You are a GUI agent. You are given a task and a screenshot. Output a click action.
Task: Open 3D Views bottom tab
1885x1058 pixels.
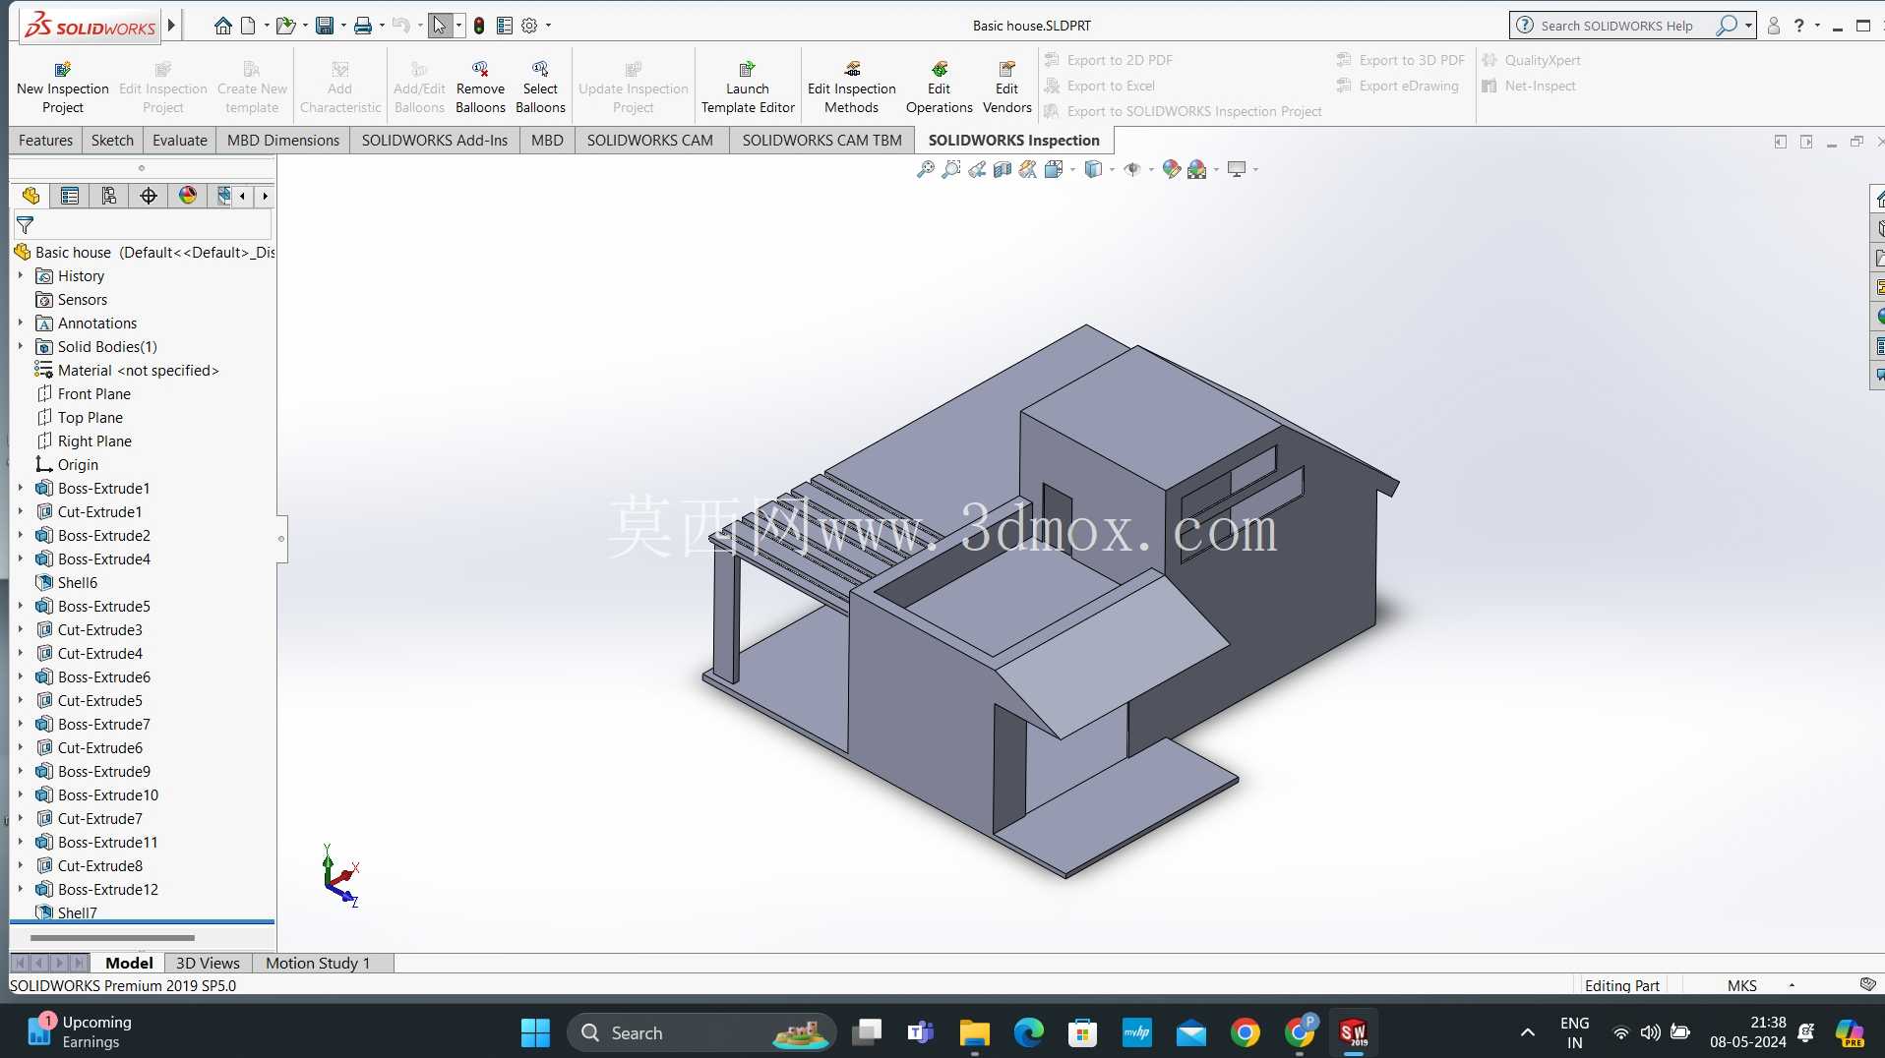tap(208, 964)
